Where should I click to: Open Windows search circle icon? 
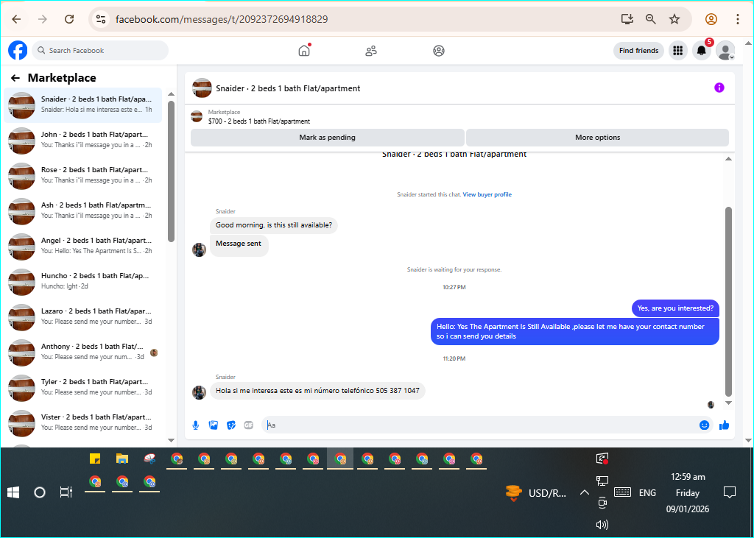[x=40, y=492]
